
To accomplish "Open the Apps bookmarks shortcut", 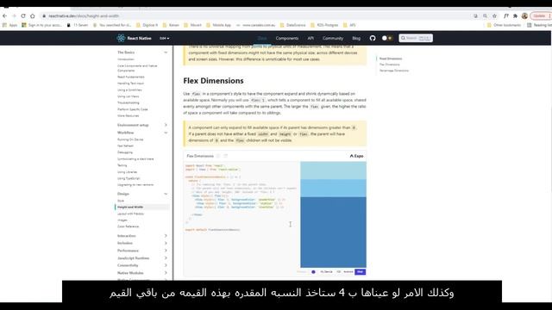I will (x=9, y=25).
